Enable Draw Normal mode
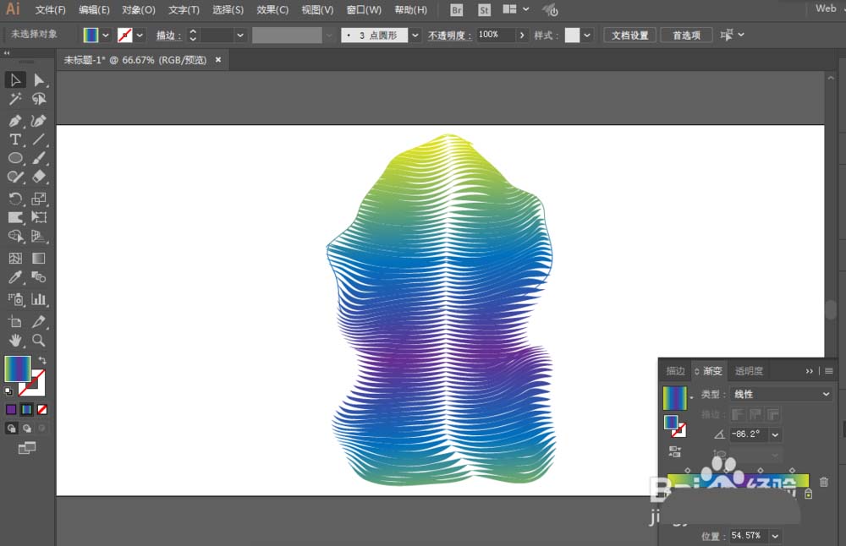This screenshot has height=546, width=846. [11, 429]
